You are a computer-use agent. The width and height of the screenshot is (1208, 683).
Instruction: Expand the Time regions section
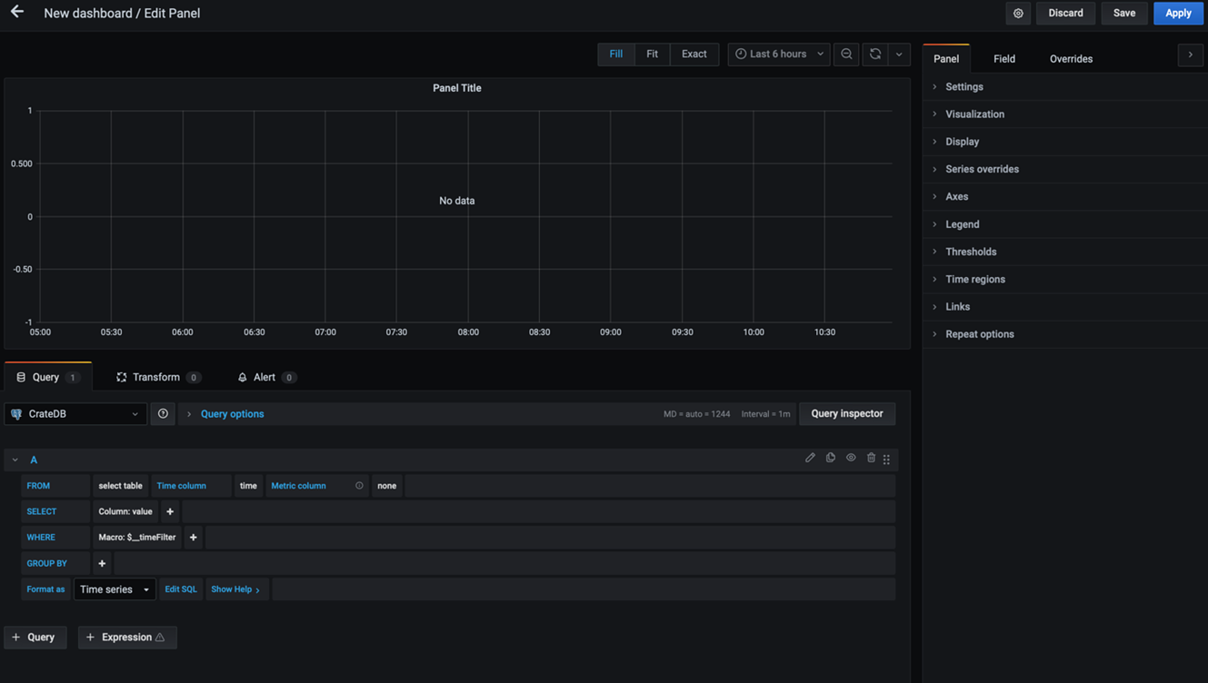click(1065, 279)
